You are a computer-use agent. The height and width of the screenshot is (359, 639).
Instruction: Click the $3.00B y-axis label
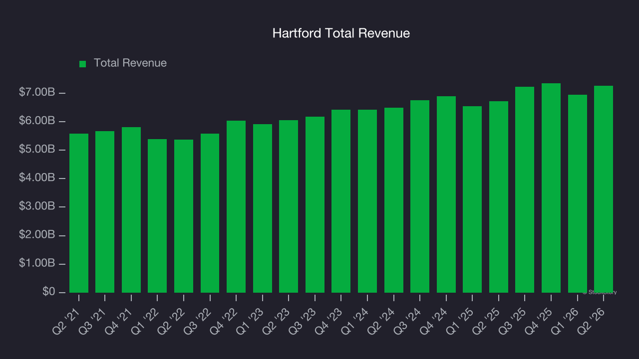click(x=37, y=206)
